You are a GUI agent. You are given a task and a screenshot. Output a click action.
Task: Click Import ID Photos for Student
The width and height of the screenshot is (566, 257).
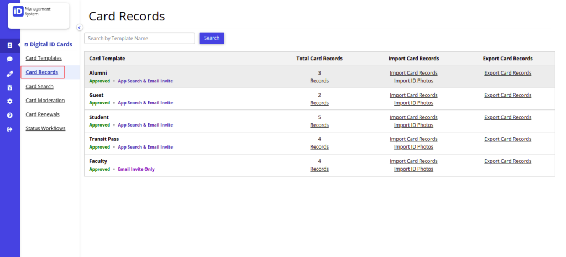coord(413,125)
